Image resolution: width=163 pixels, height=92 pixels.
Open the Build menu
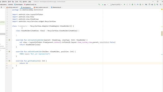tap(9, 2)
